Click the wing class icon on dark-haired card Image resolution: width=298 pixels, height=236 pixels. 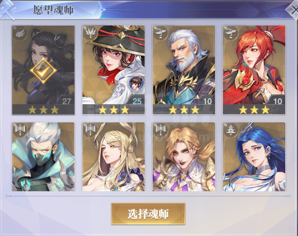click(20, 33)
